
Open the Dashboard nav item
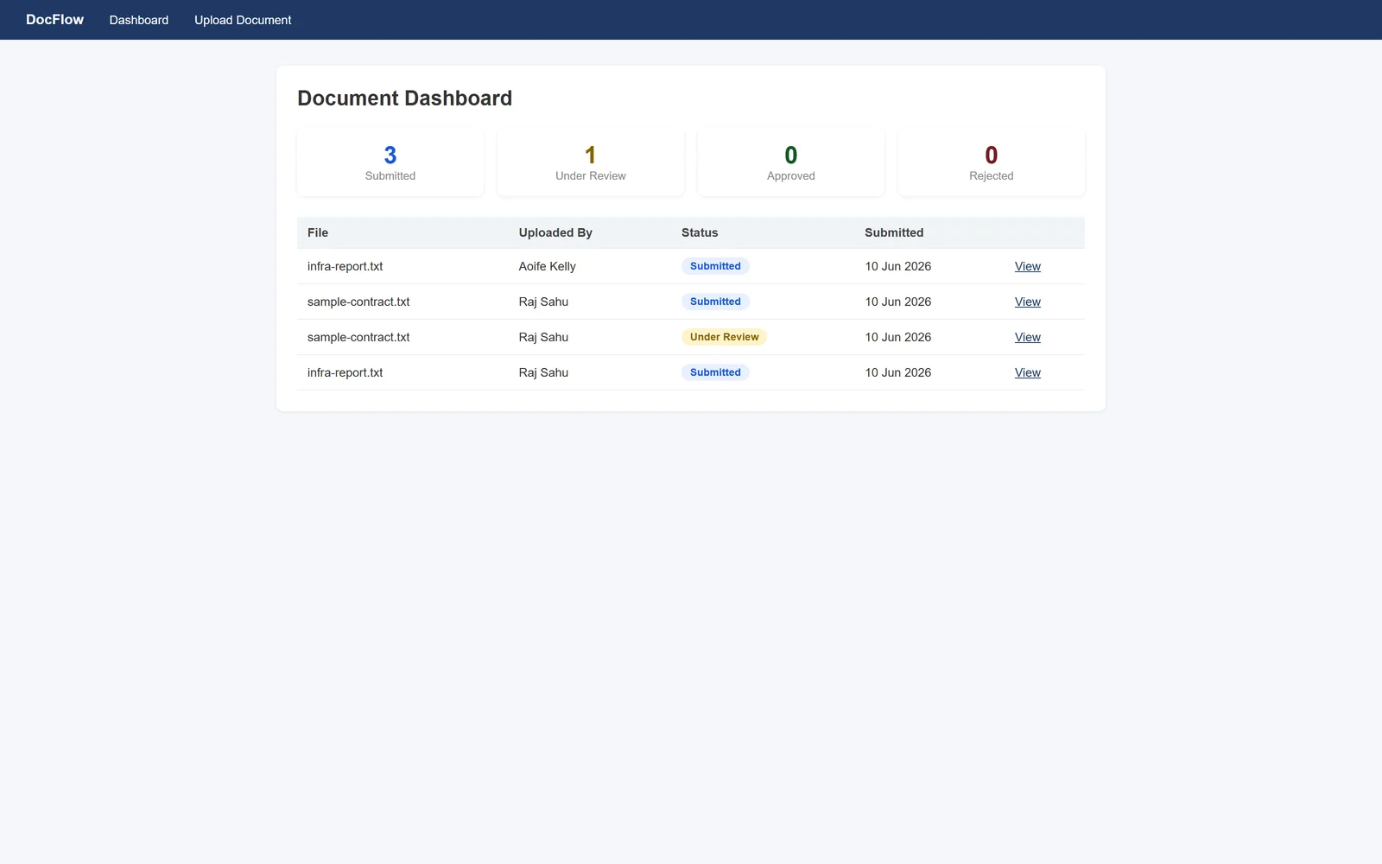tap(139, 20)
